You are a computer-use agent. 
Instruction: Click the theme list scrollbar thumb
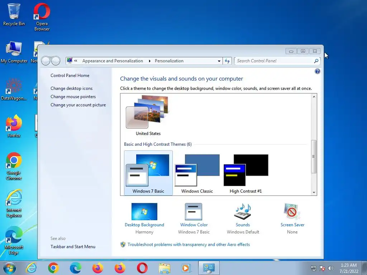pos(314,156)
